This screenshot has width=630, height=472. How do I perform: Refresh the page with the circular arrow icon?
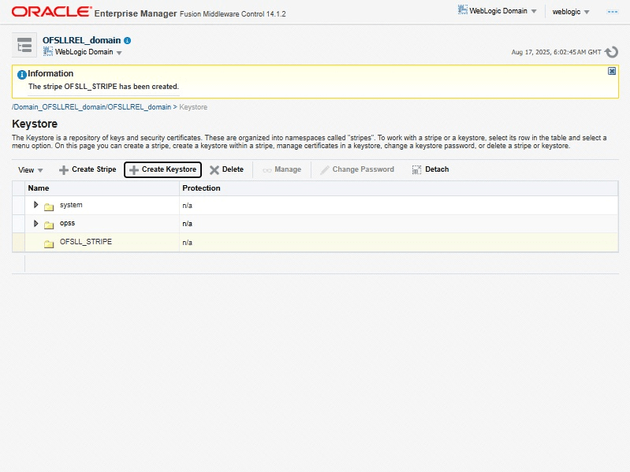[x=612, y=52]
